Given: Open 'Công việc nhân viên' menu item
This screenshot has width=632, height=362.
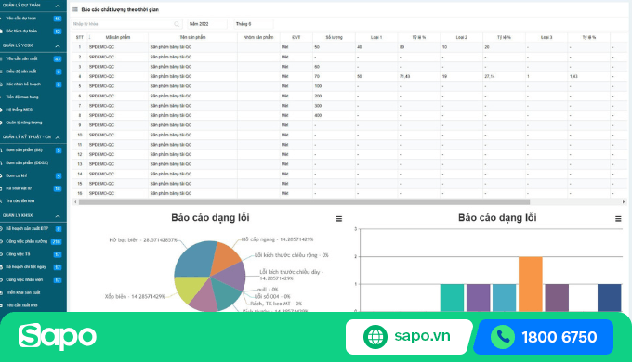Looking at the screenshot, I should pos(24,279).
